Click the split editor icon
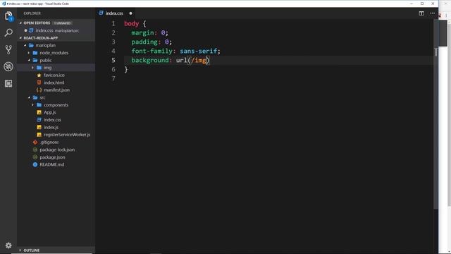Screen dimensions: 451x254 point(421,13)
